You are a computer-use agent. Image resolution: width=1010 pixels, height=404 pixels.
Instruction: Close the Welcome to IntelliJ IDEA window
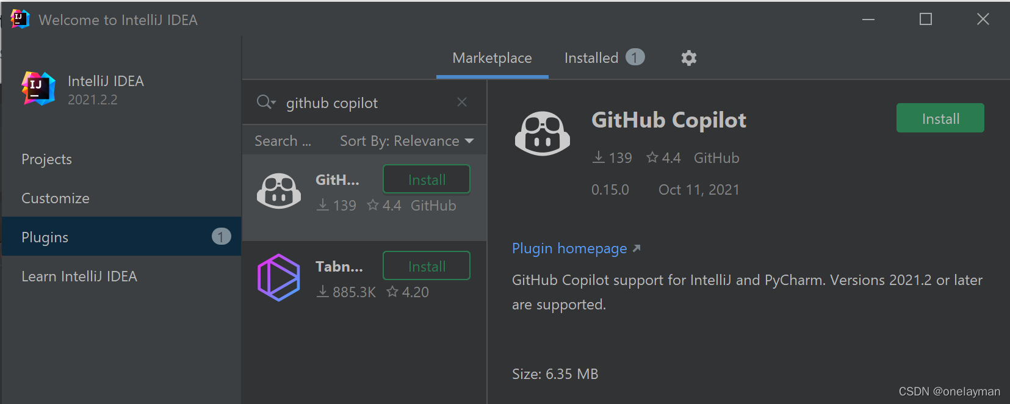(983, 20)
